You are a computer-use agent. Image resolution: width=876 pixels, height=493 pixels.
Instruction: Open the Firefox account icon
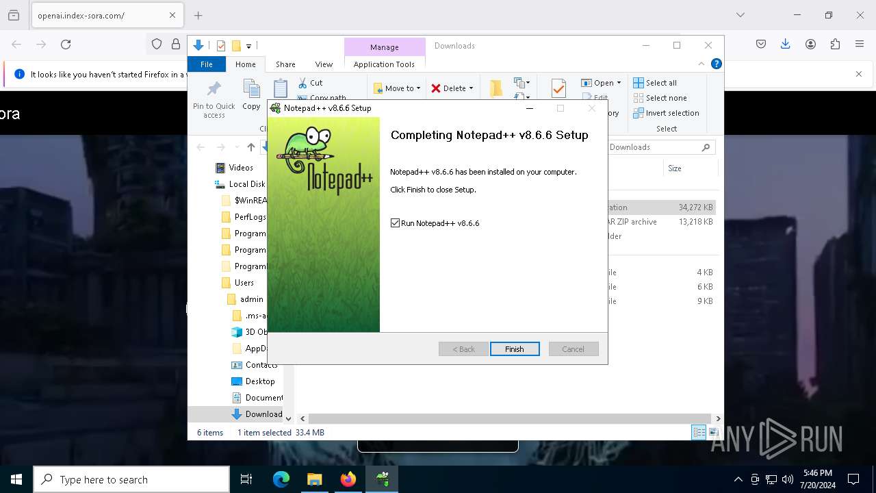(810, 44)
